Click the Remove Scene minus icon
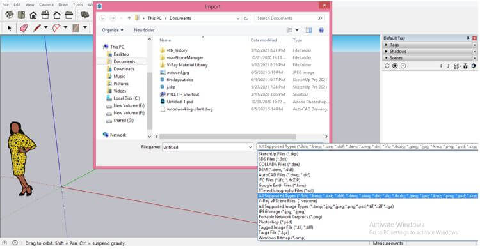 [x=403, y=66]
